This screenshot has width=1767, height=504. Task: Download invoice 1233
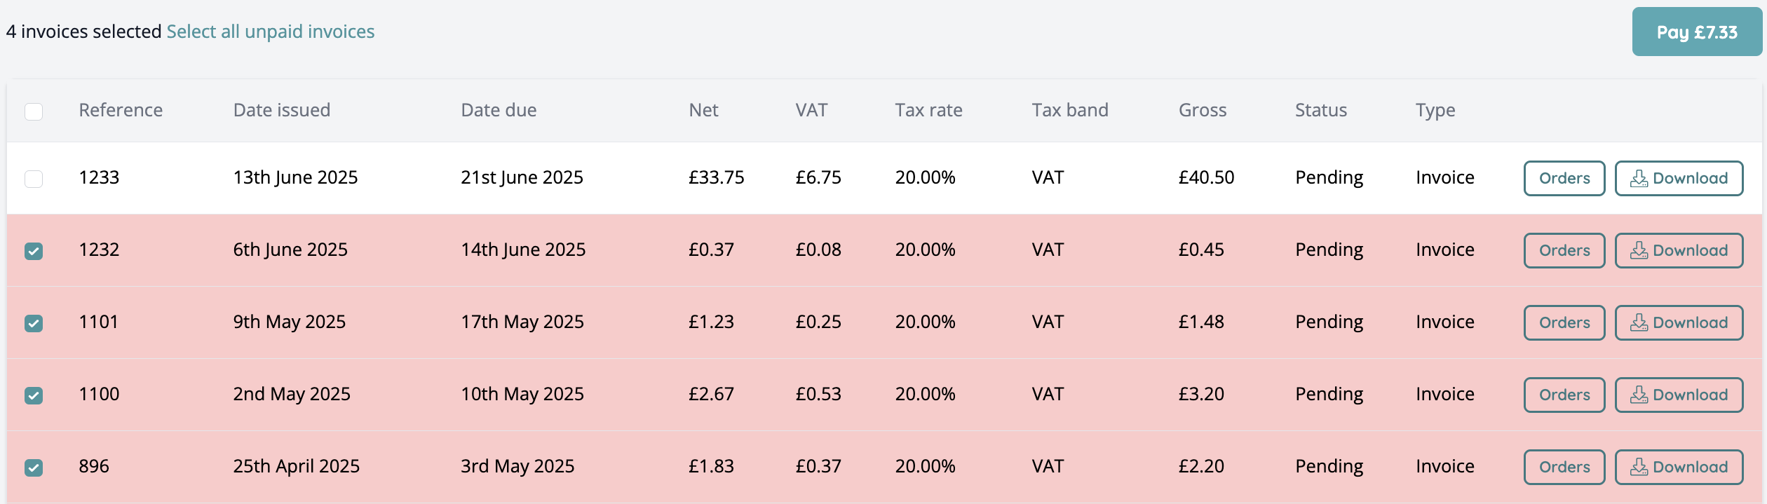tap(1679, 179)
